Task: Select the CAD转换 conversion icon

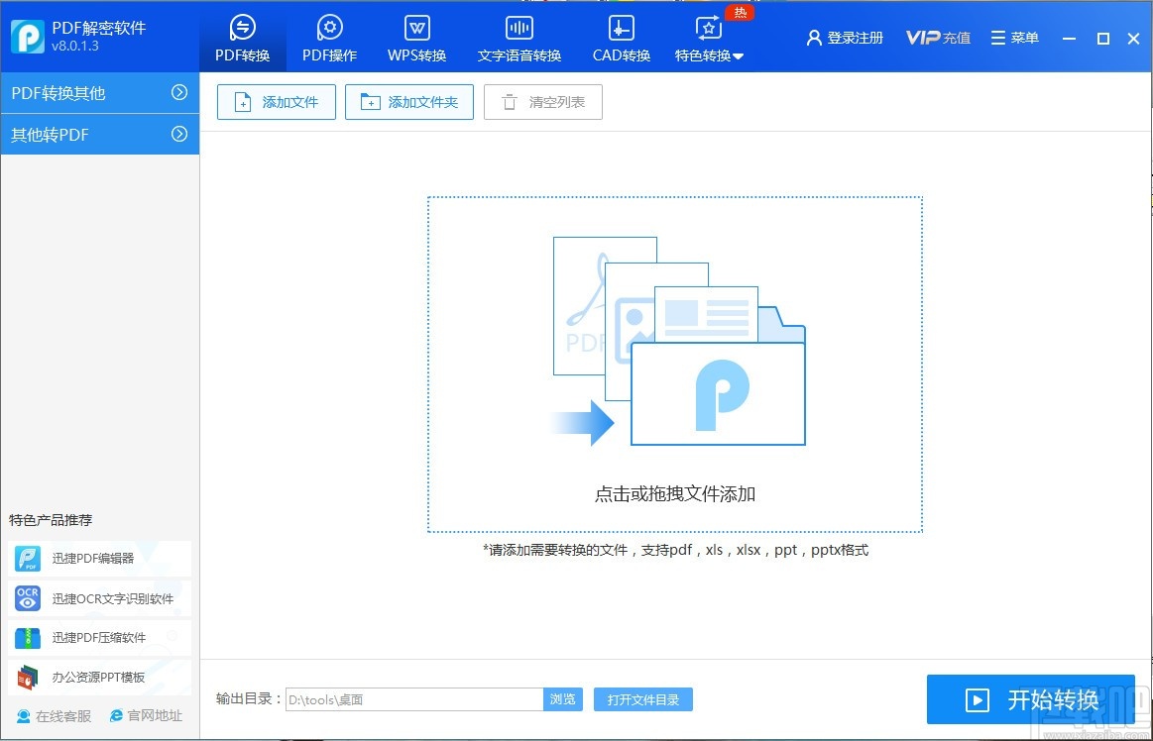Action: [621, 37]
